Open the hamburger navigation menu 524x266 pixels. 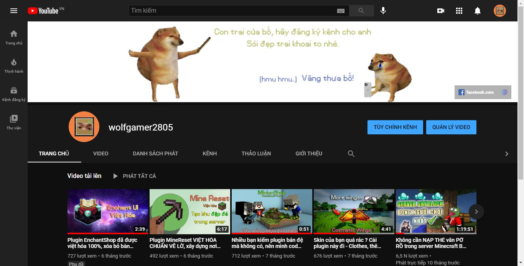[x=14, y=11]
